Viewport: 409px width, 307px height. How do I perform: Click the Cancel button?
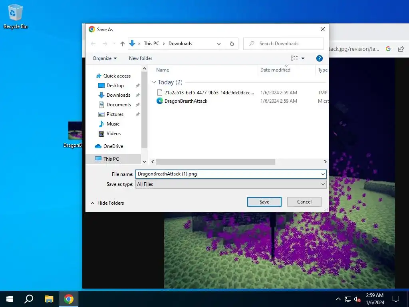[304, 202]
